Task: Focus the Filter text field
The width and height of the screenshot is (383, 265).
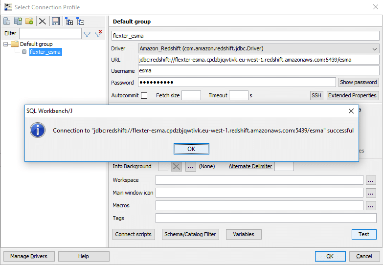Action: (50, 33)
